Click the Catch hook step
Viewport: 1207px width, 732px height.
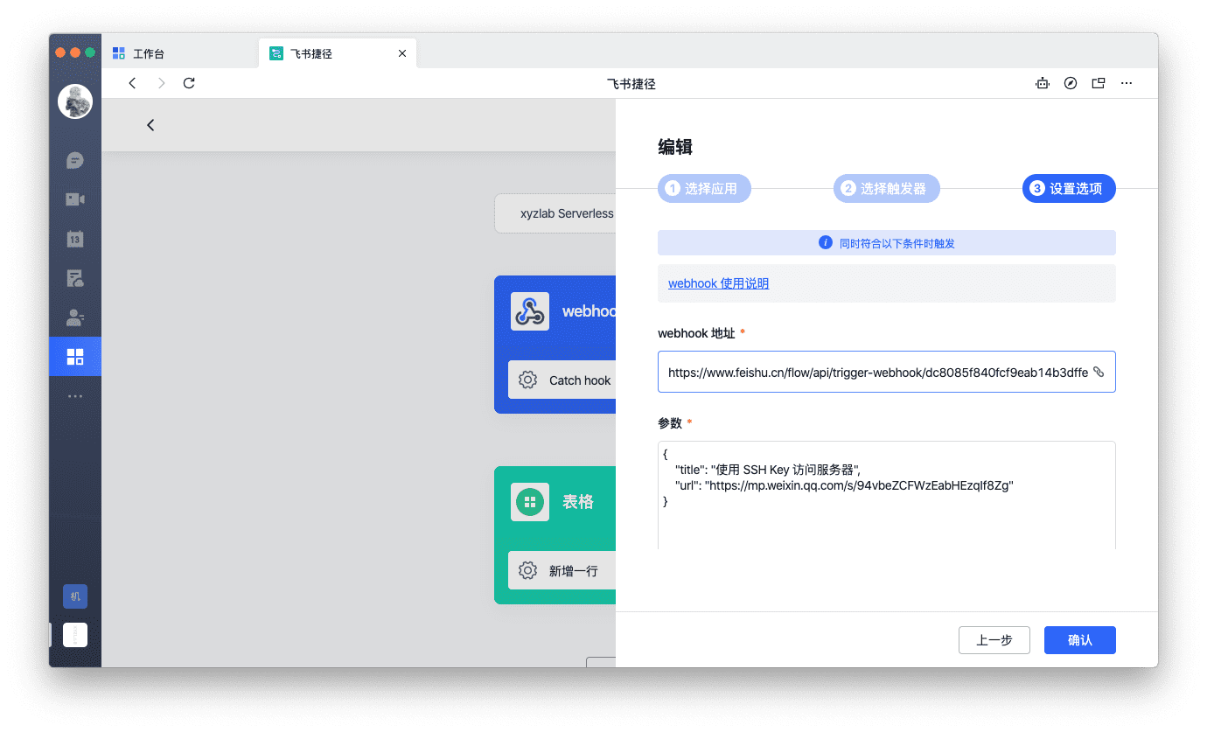[562, 380]
